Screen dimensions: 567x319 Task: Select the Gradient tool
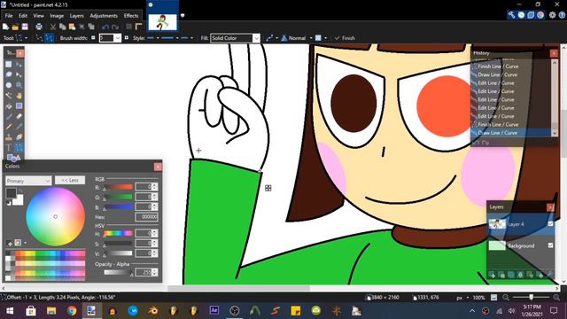(x=19, y=106)
